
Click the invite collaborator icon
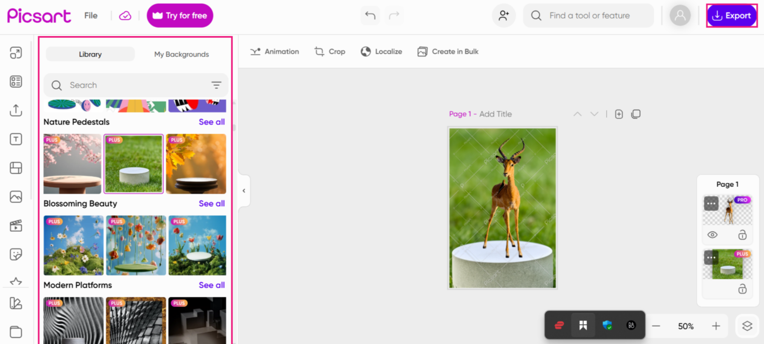point(504,16)
